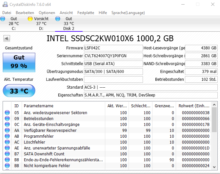Select 'Programmfehler' row text
The height and width of the screenshot is (174, 220).
[39, 136]
